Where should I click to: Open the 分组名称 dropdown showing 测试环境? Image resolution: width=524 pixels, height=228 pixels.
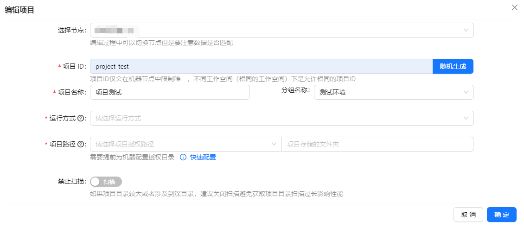390,92
